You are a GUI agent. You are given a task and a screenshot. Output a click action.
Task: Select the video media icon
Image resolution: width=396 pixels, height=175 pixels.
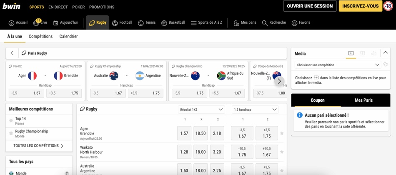[x=351, y=53]
